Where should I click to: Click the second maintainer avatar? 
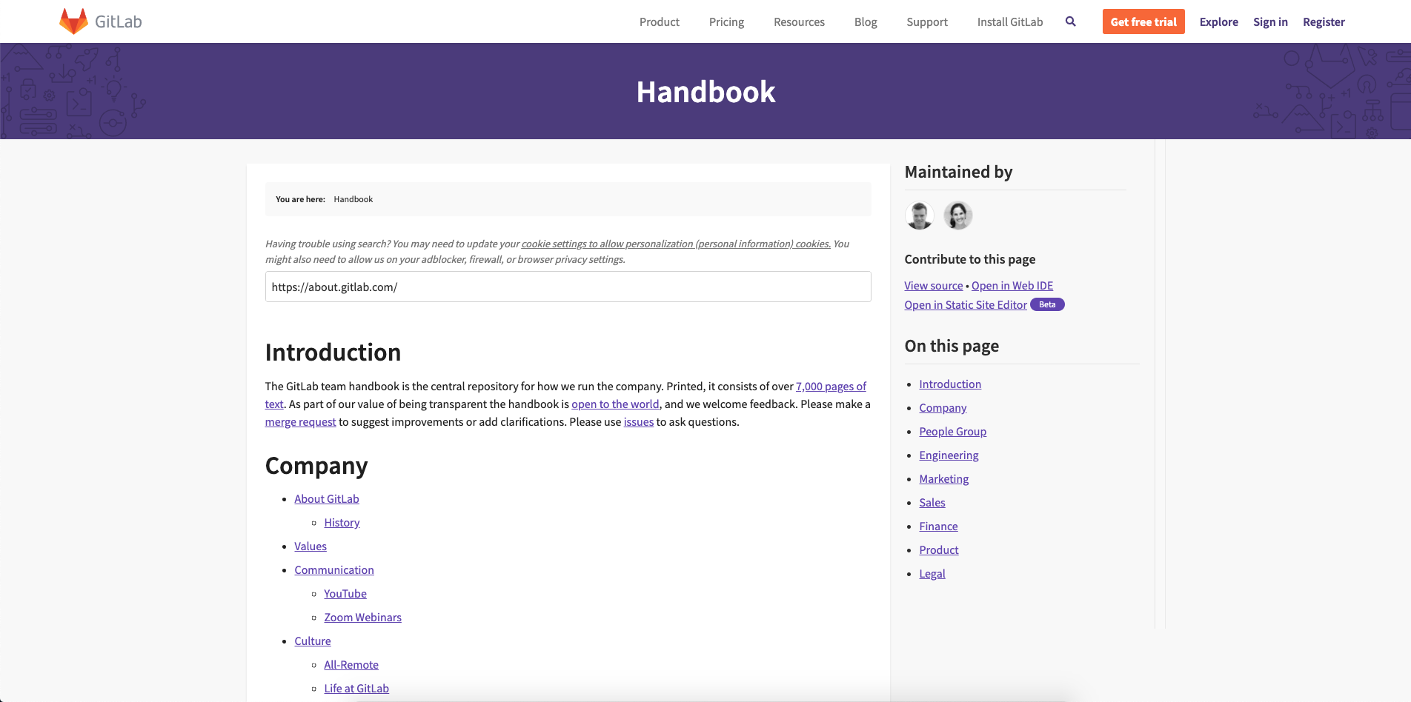[x=958, y=215]
